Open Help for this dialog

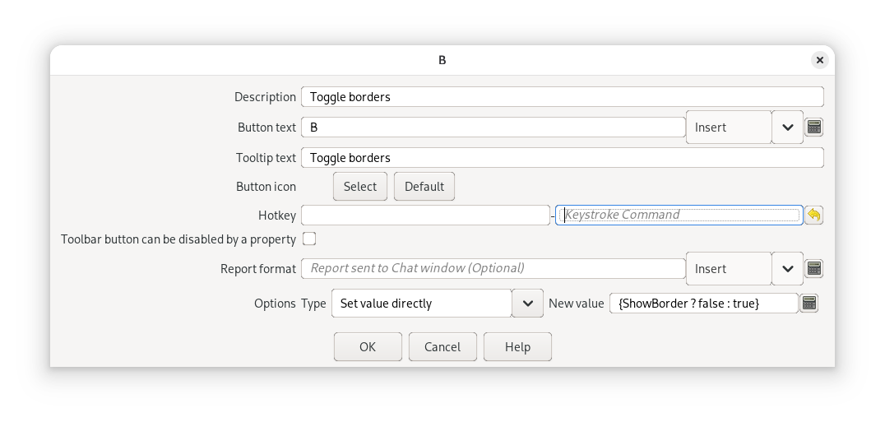517,347
